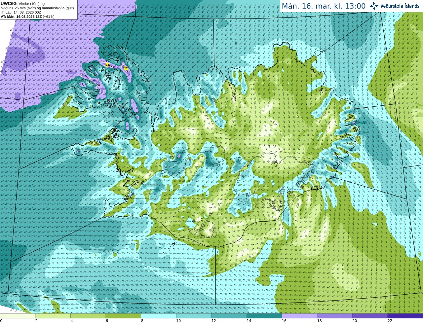This screenshot has width=423, height=323.
Task: Click the legend scale number 10
Action: click(x=178, y=321)
